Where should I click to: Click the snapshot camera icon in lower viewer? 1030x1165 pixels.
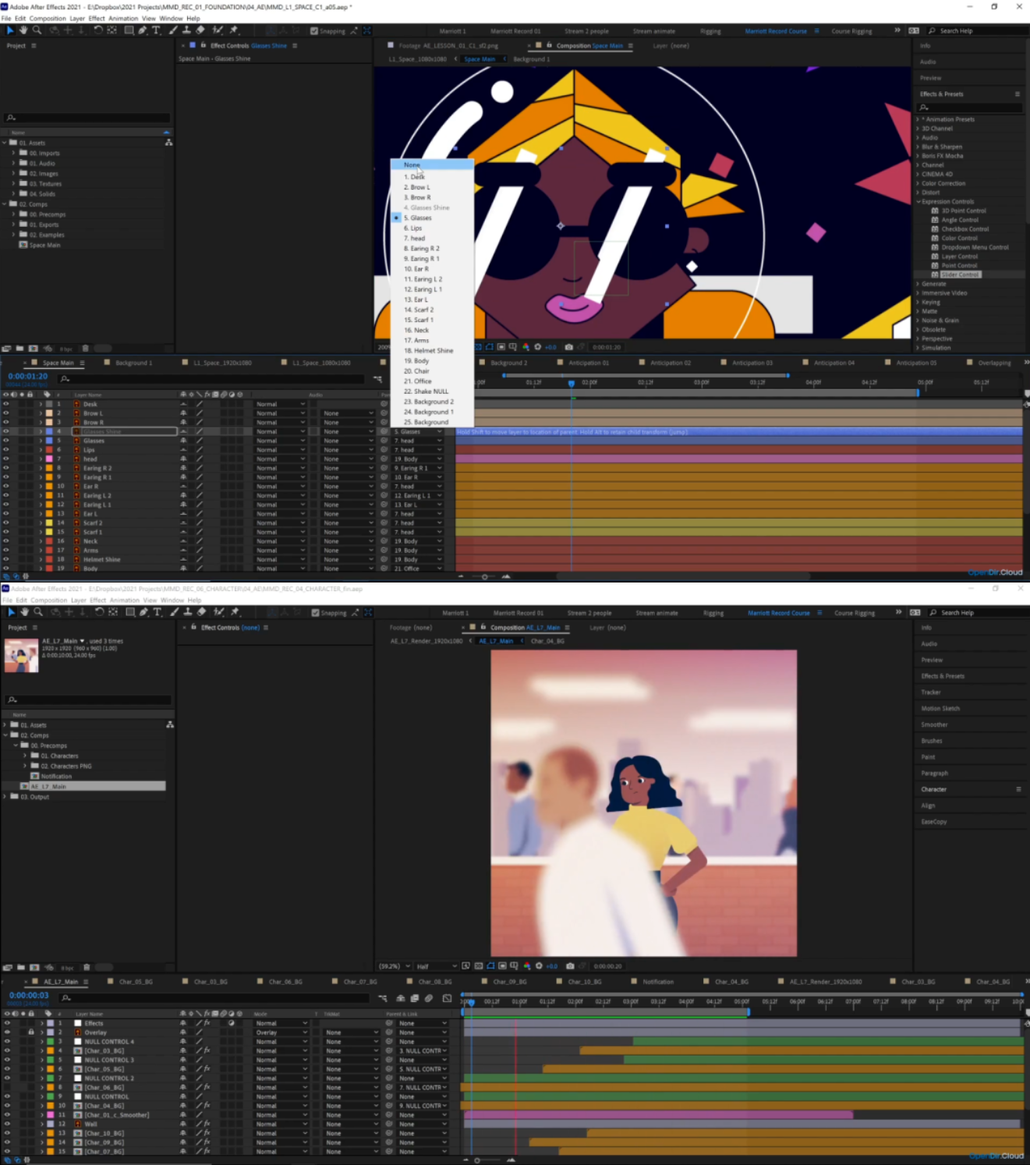(570, 965)
